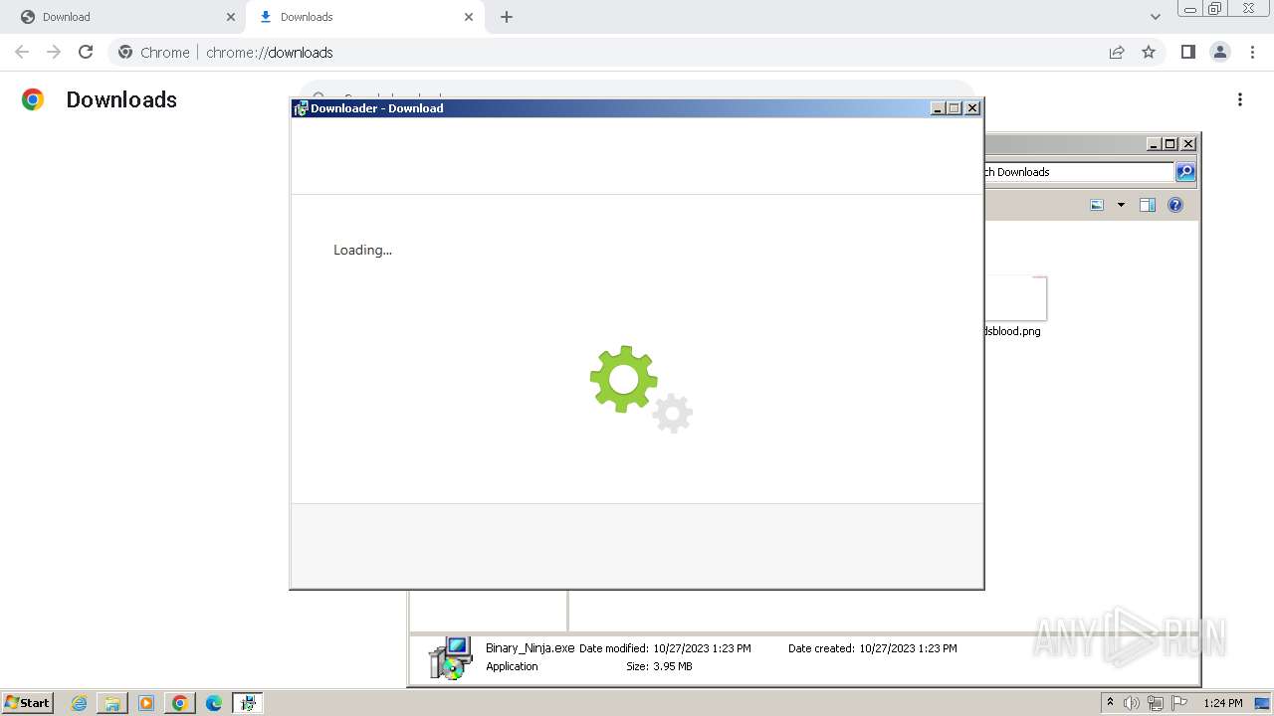Minimize the Chrome window
The width and height of the screenshot is (1274, 716).
point(1189,9)
